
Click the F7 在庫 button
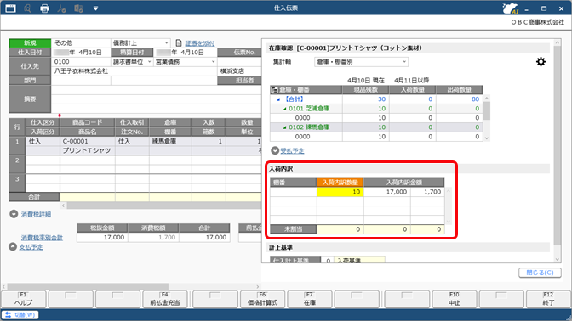[310, 299]
